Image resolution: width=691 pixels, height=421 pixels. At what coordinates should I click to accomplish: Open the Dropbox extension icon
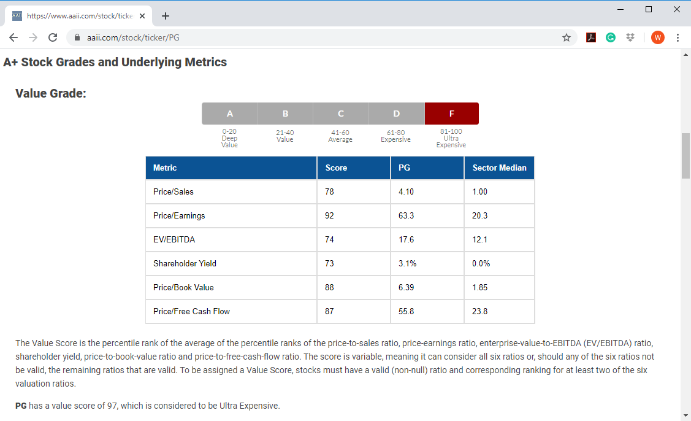(630, 37)
